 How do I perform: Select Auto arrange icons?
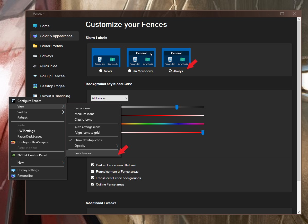click(x=93, y=127)
